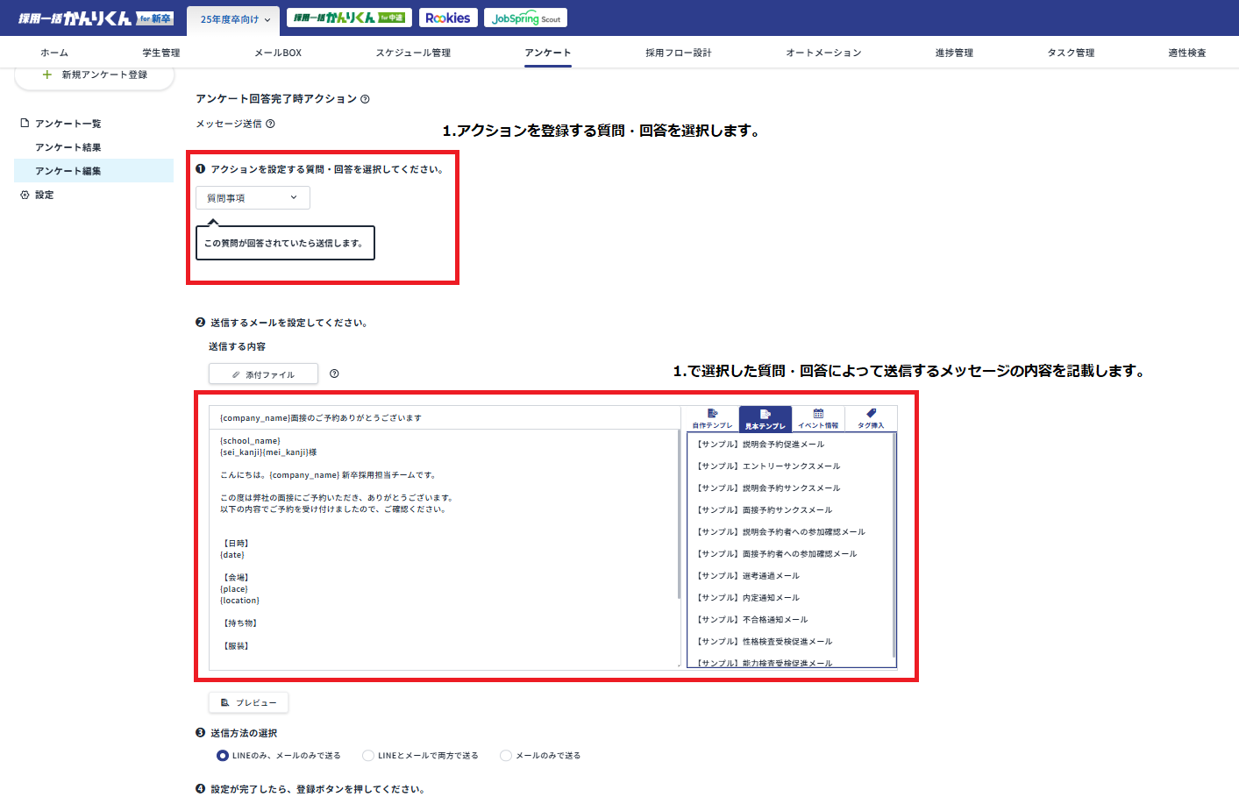Click help icon next to メッセージ送信
Screen dimensions: 1239x797
[x=270, y=124]
